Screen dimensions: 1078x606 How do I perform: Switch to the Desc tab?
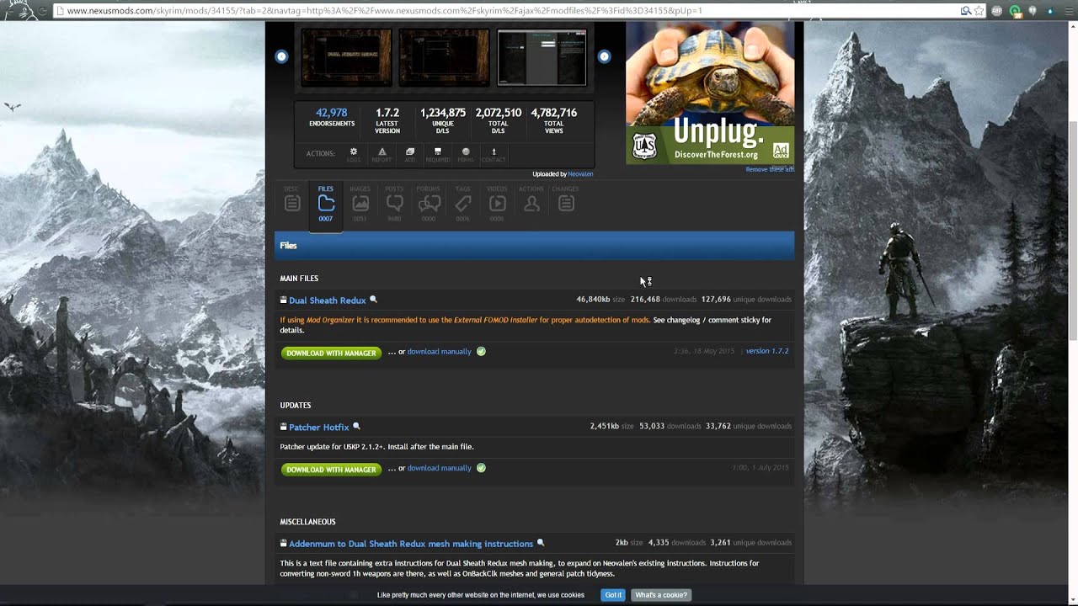click(x=291, y=203)
